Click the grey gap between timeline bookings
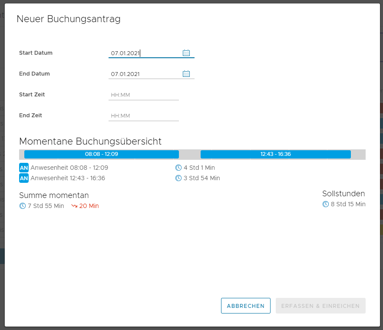 (190, 154)
